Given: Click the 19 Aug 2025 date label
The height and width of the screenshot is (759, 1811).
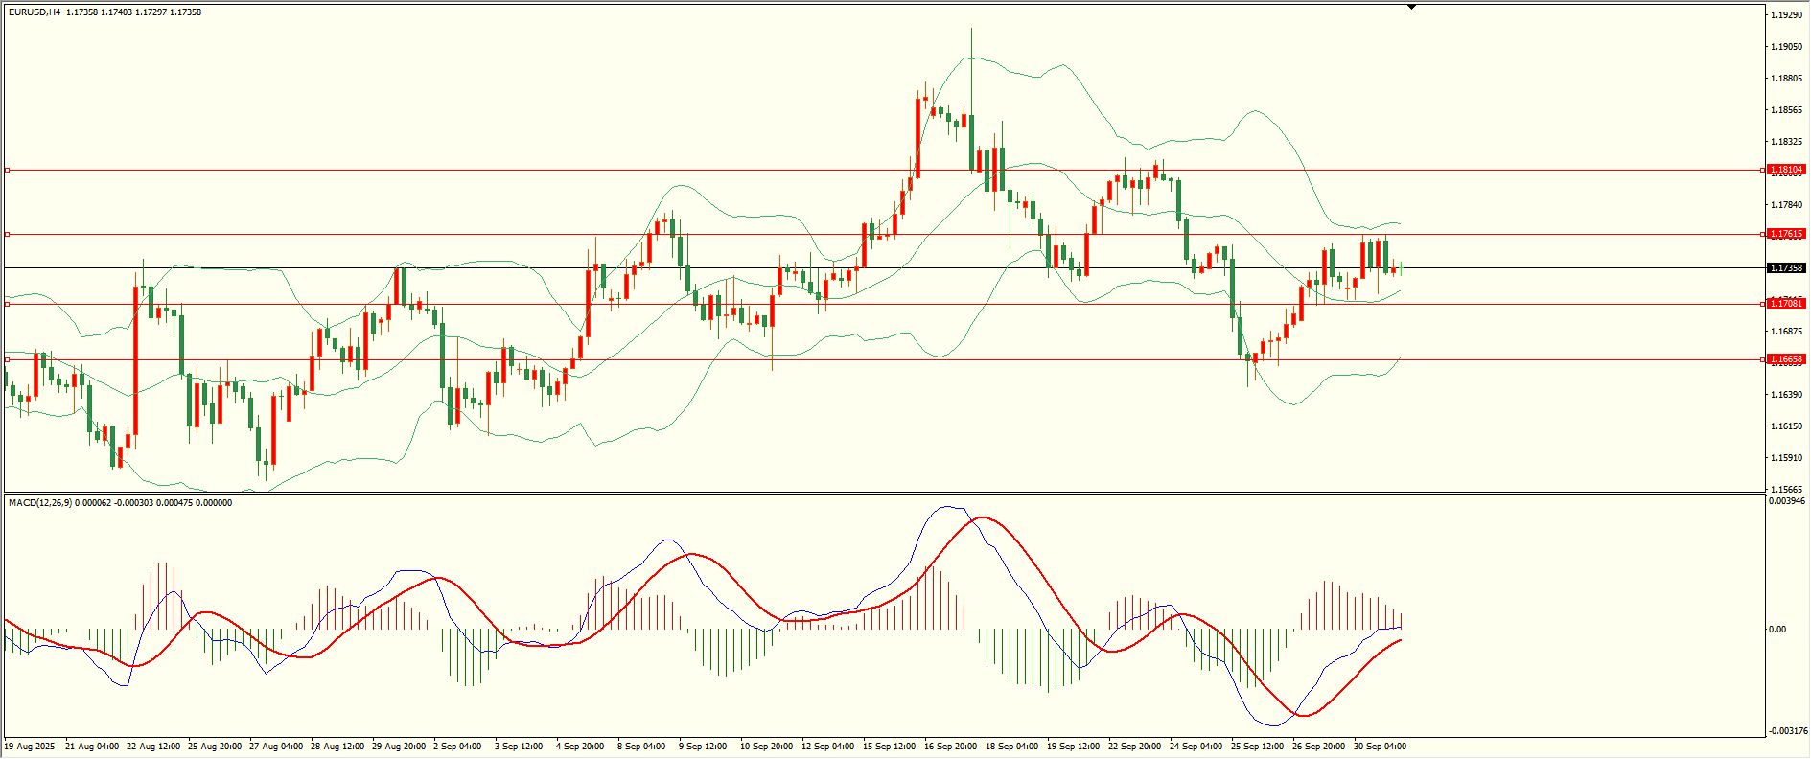Looking at the screenshot, I should [x=30, y=747].
